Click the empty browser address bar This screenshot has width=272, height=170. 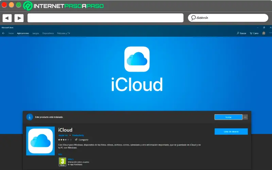pyautogui.click(x=105, y=18)
